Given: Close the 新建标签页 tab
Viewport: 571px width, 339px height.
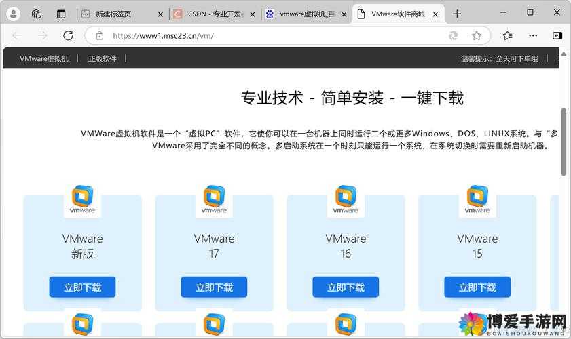Looking at the screenshot, I should point(160,14).
